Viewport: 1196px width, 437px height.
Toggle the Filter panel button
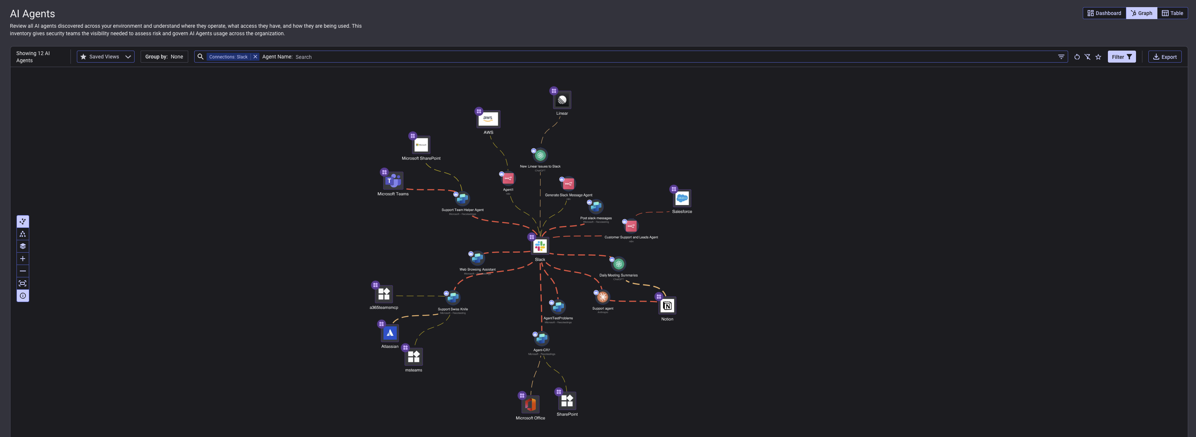[1121, 57]
